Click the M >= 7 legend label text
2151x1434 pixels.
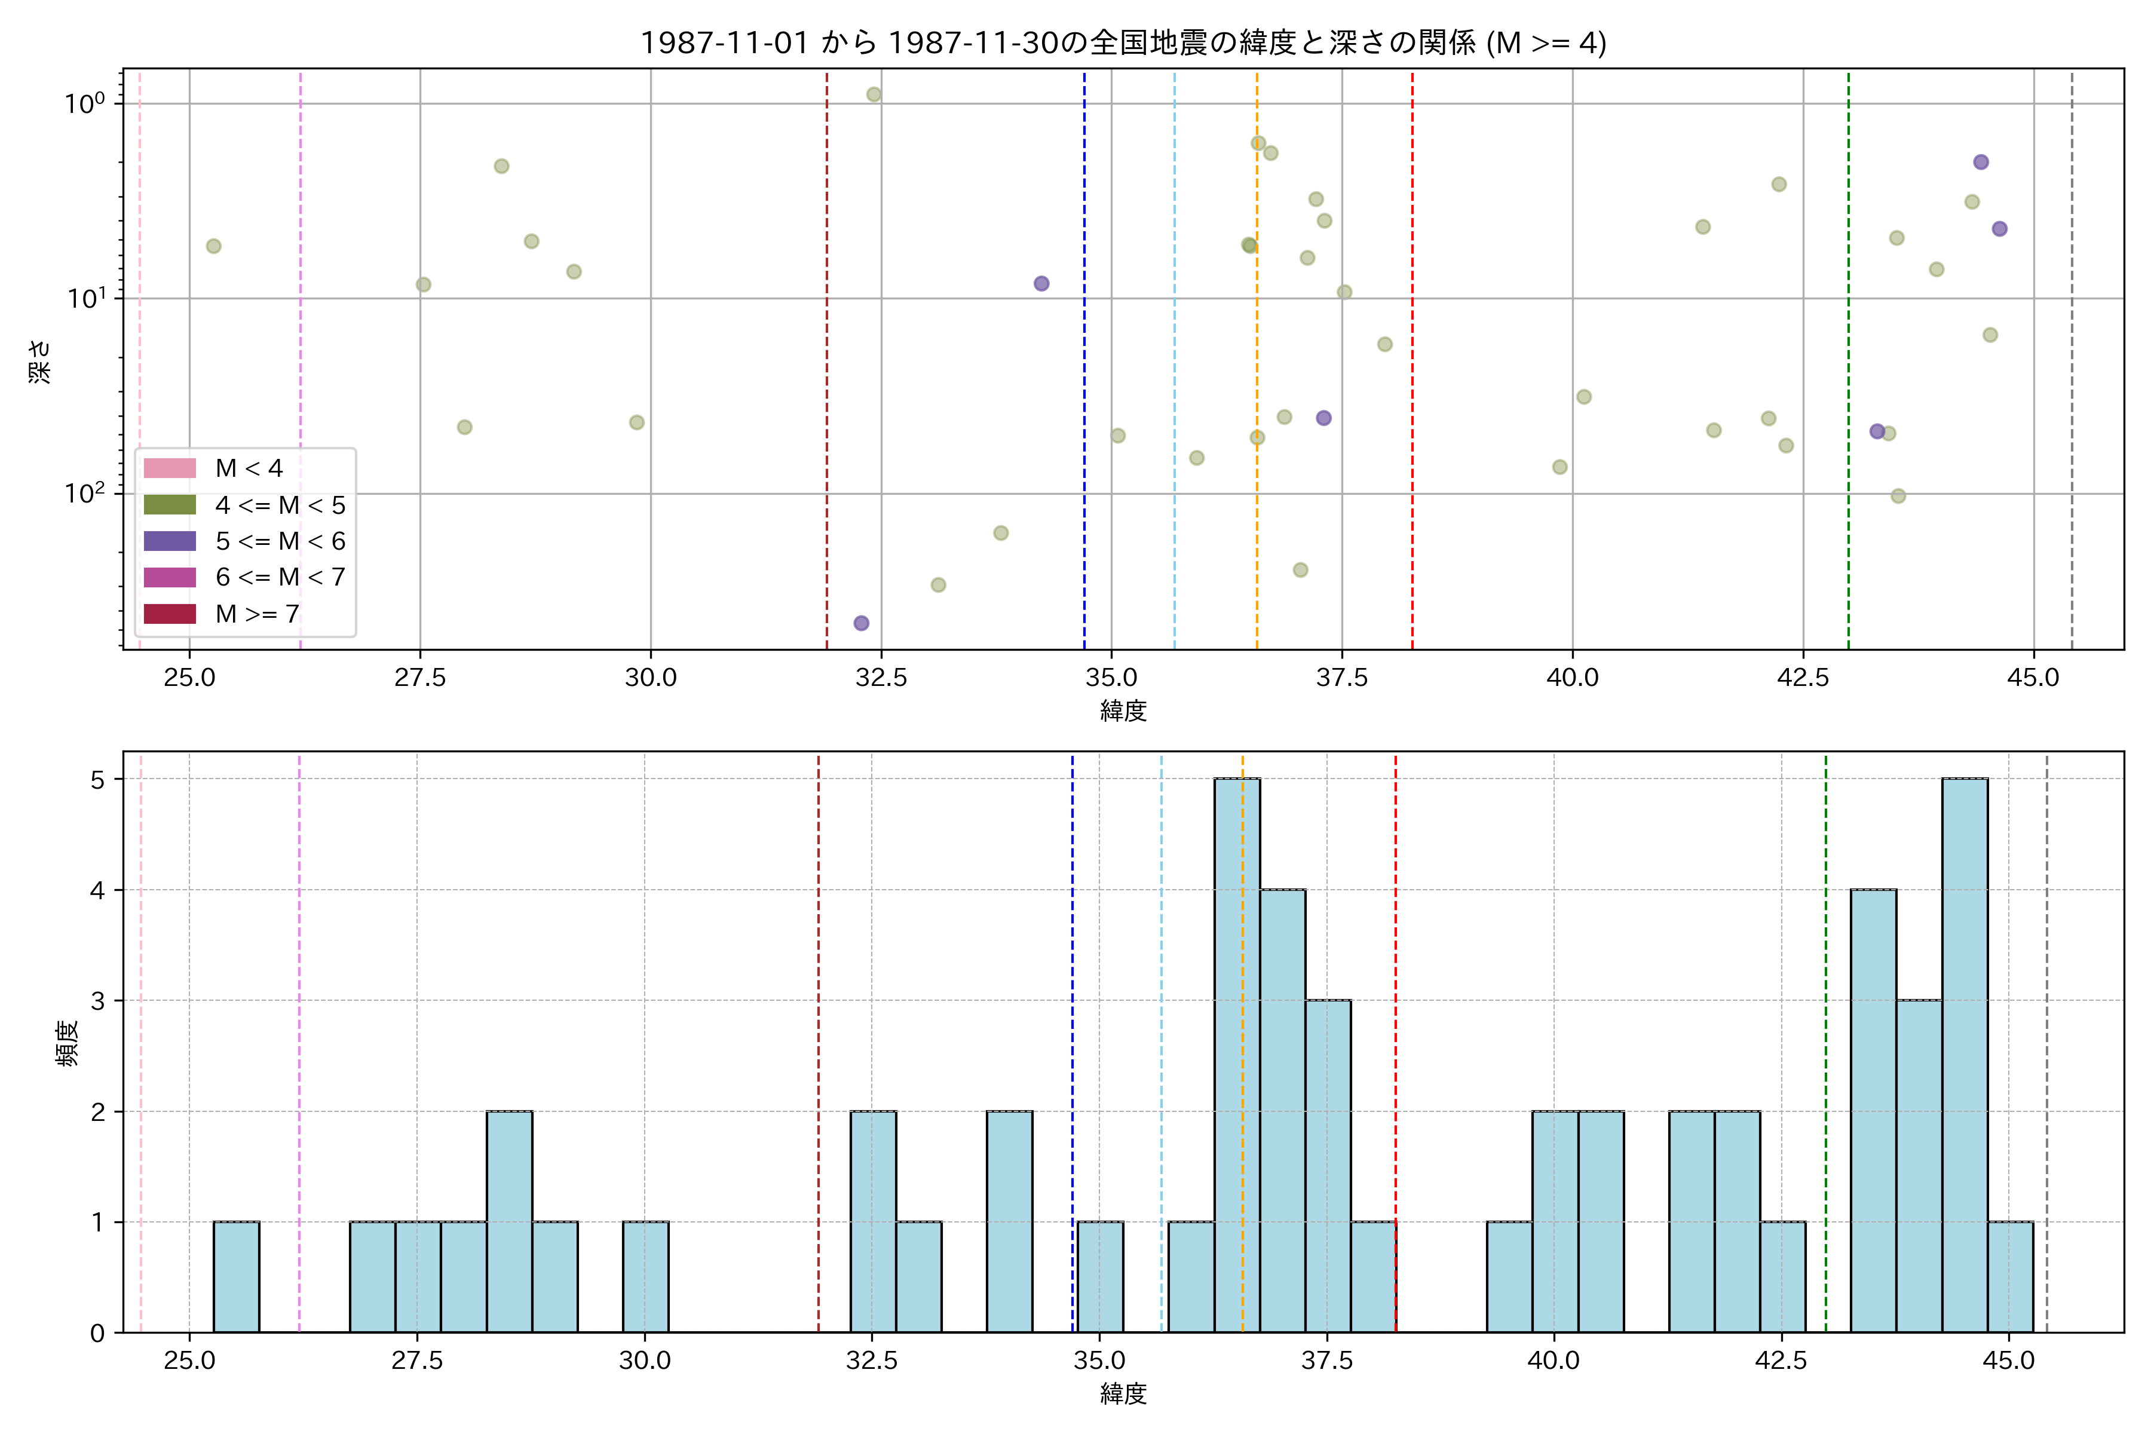tap(257, 614)
